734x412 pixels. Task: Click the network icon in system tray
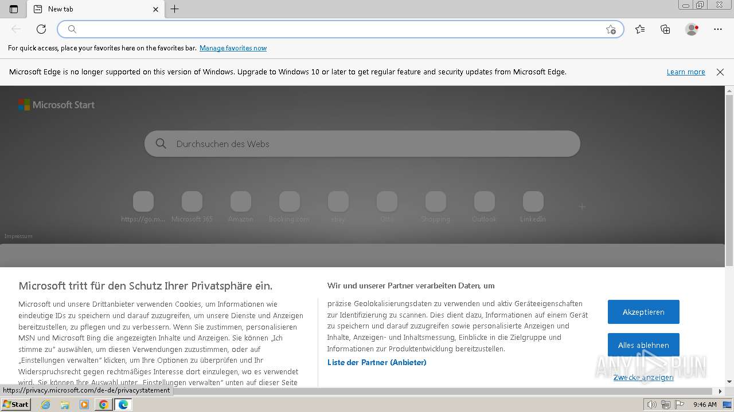click(x=665, y=405)
